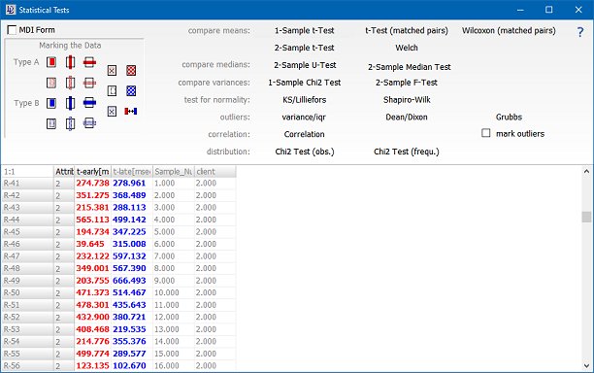Swap Type A and B with red-blue arrow icon

coord(131,111)
